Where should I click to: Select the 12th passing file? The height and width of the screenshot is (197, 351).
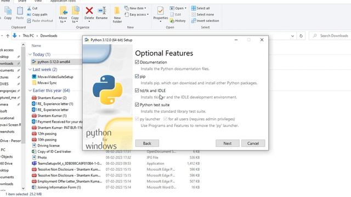pyautogui.click(x=44, y=134)
